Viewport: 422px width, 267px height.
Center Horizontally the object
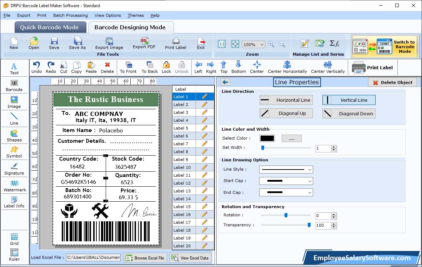[x=287, y=67]
